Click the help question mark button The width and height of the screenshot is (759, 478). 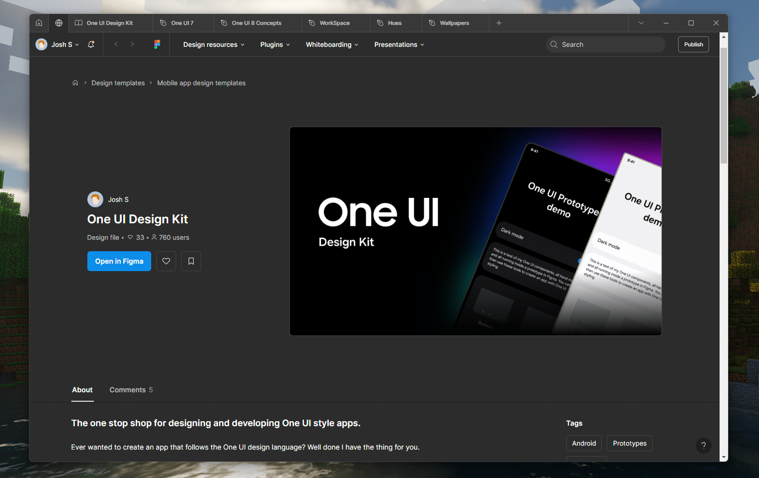pyautogui.click(x=703, y=446)
